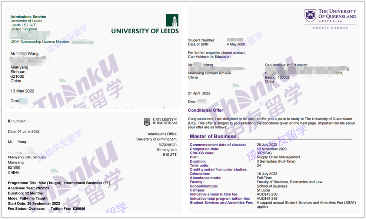Click the Supply Chain Management plan value
Screen dimensions: 366x219
tap(278, 157)
